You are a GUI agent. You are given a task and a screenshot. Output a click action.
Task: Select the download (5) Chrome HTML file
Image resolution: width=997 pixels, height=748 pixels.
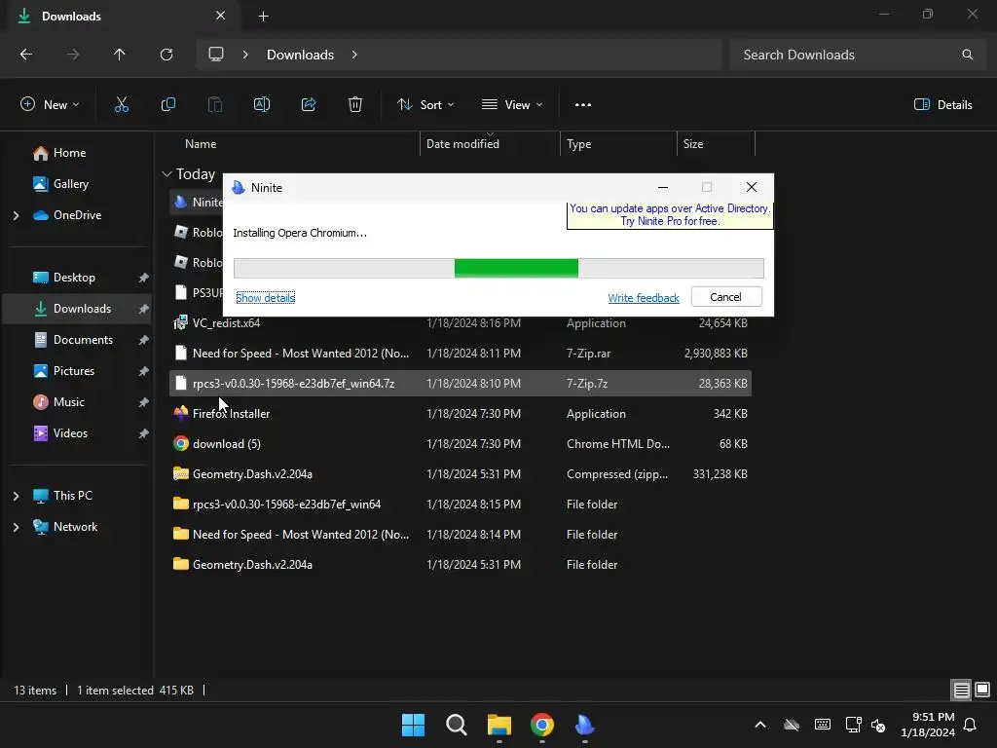click(461, 444)
